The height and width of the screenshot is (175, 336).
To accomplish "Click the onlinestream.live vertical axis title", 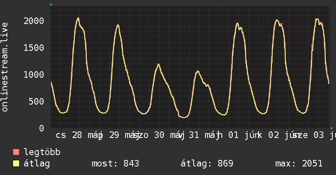I will pos(4,67).
